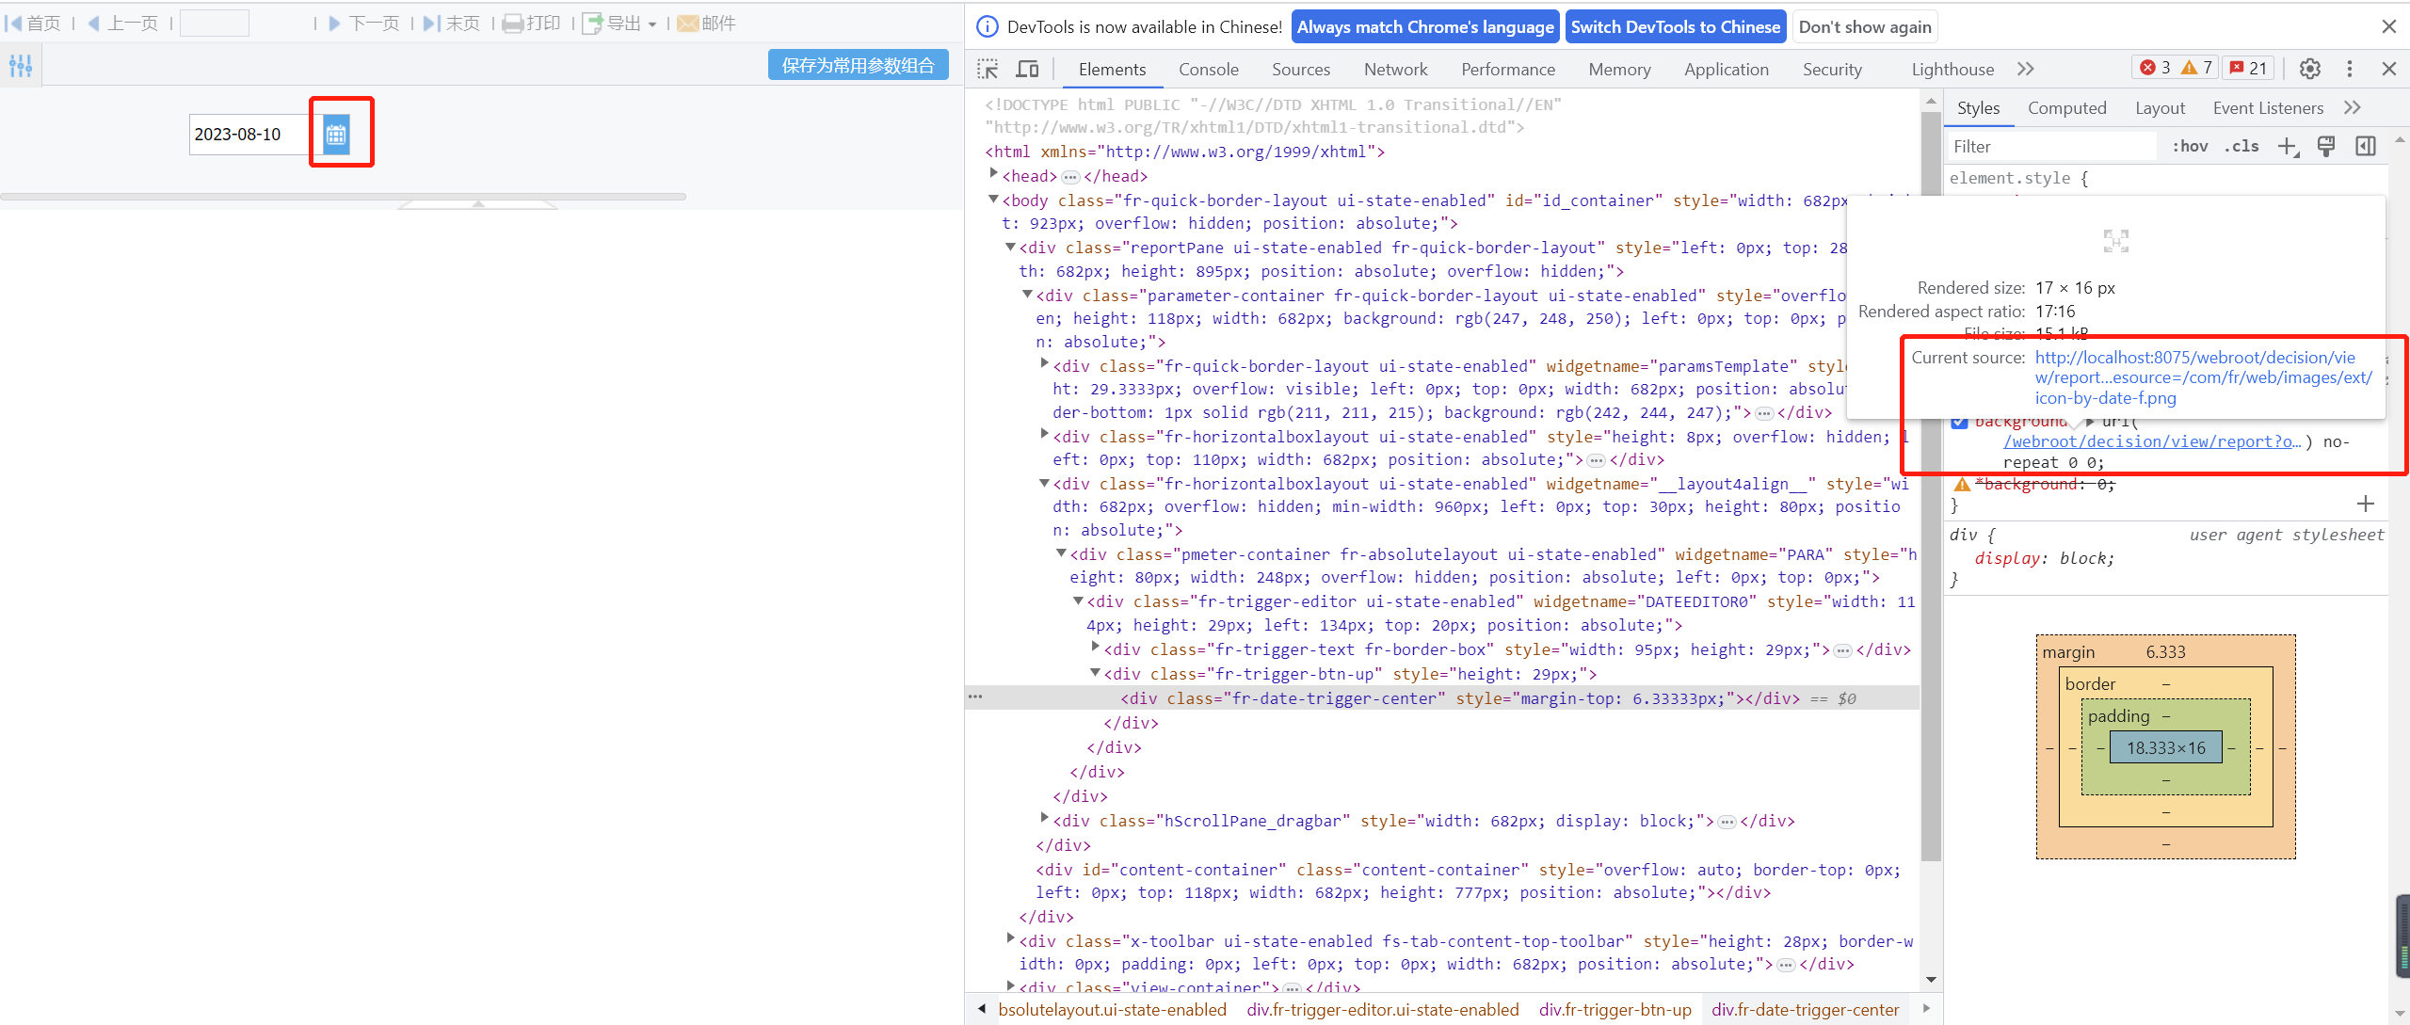Open the Network tab
The height and width of the screenshot is (1025, 2410).
(x=1395, y=70)
